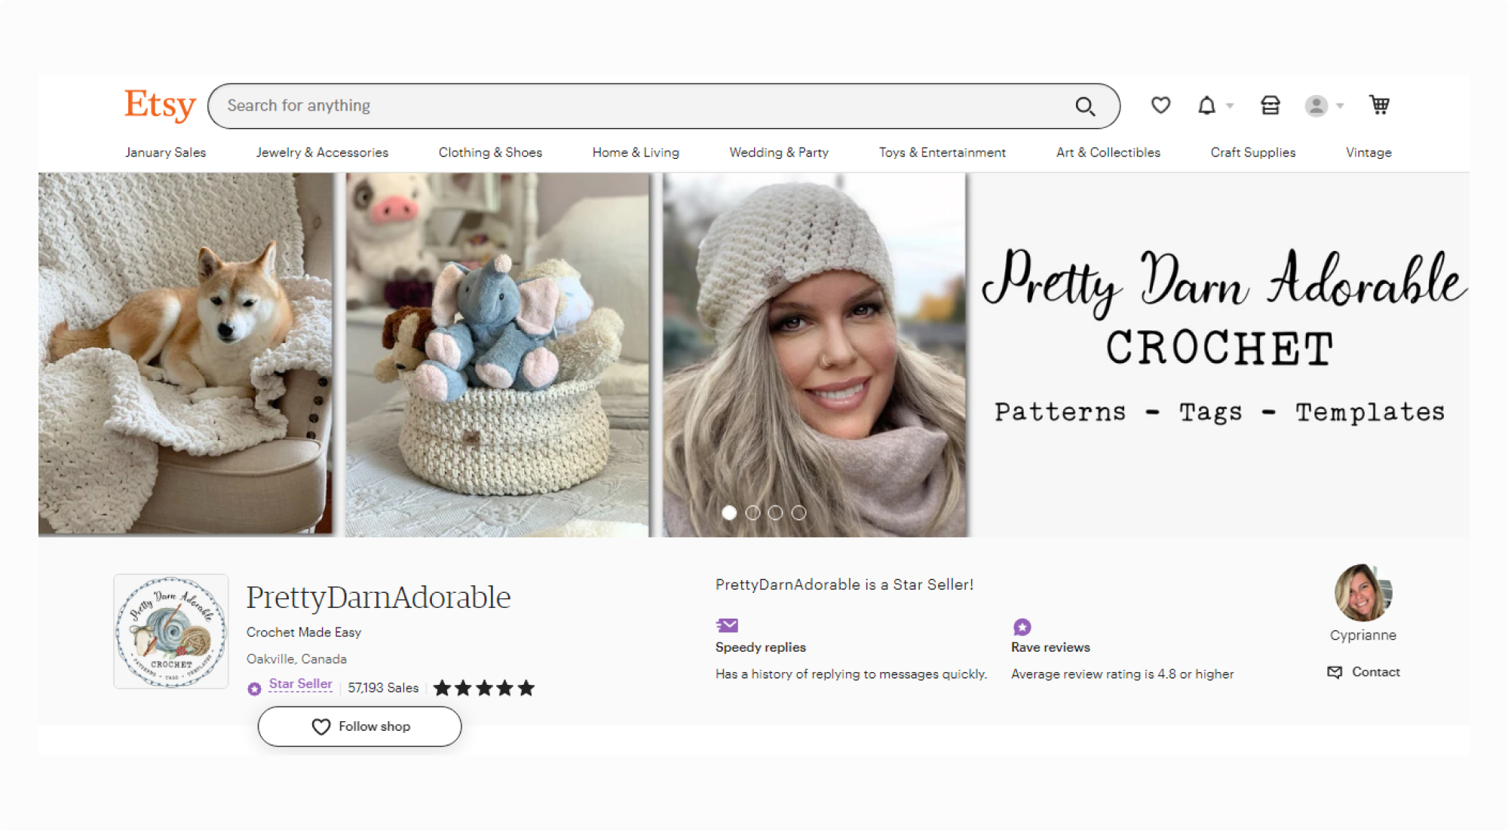The height and width of the screenshot is (831, 1508).
Task: Open the Speedy replies badge icon
Action: [x=727, y=625]
